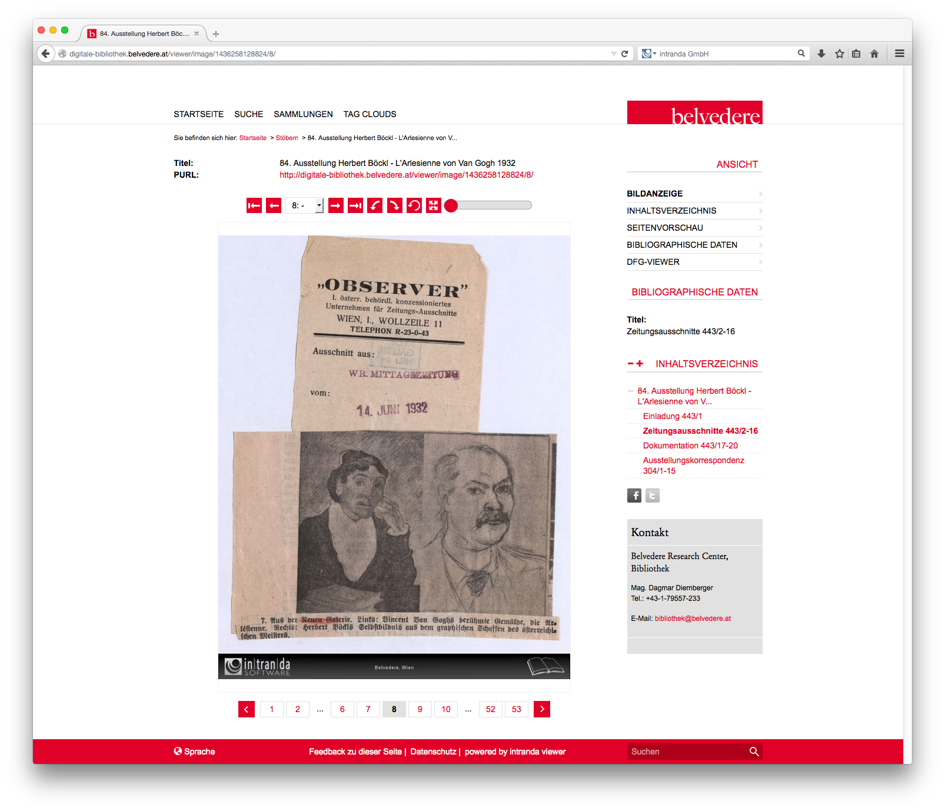Image resolution: width=945 pixels, height=811 pixels.
Task: Select BIBLIOGRAPHISCHE DATEN view option
Action: 694,245
